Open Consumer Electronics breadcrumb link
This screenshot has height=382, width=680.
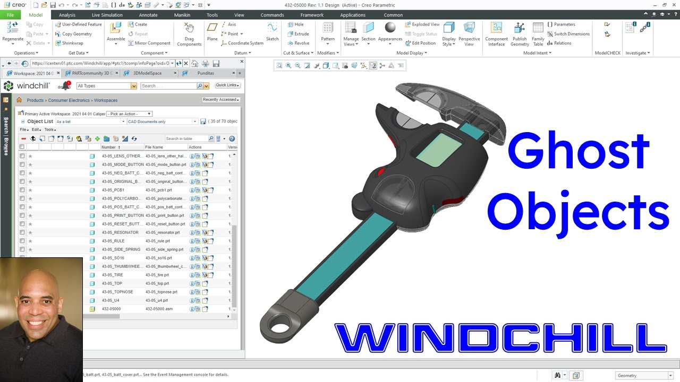(69, 100)
